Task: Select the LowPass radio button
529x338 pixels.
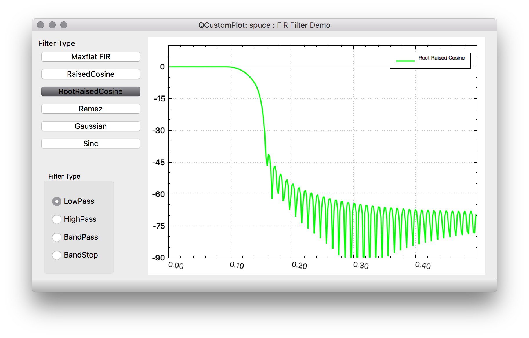Action: pyautogui.click(x=57, y=201)
